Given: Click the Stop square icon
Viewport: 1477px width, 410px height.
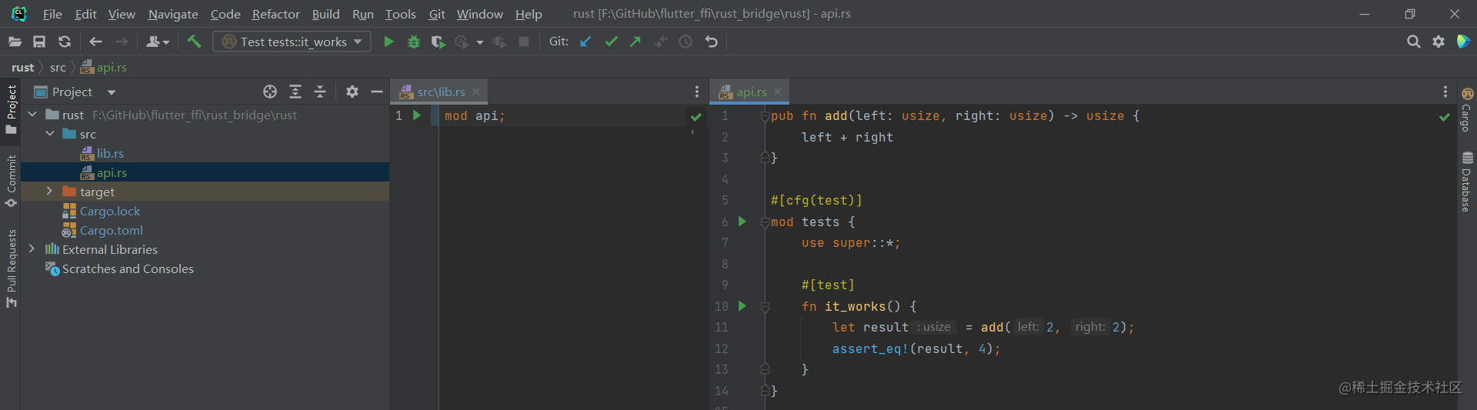Looking at the screenshot, I should 524,42.
